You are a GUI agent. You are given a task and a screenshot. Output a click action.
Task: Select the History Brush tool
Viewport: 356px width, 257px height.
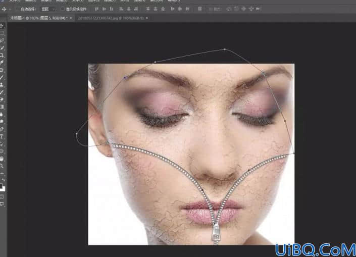pos(2,92)
